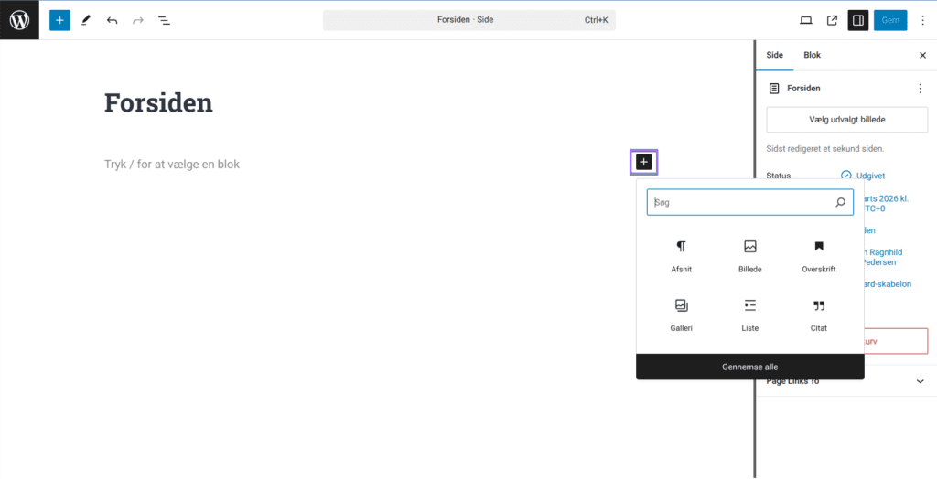The width and height of the screenshot is (937, 479).
Task: Click the Gem save button
Action: [x=889, y=20]
